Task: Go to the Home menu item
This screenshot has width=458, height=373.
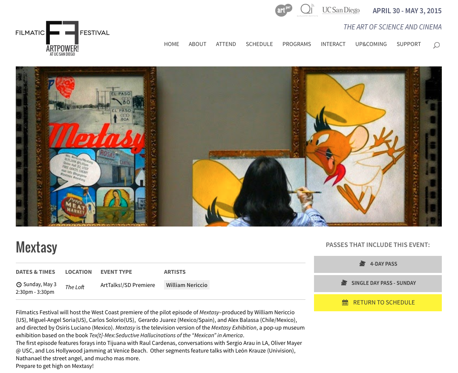Action: 171,44
